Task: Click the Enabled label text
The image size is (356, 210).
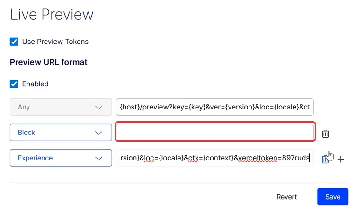Action: 35,84
